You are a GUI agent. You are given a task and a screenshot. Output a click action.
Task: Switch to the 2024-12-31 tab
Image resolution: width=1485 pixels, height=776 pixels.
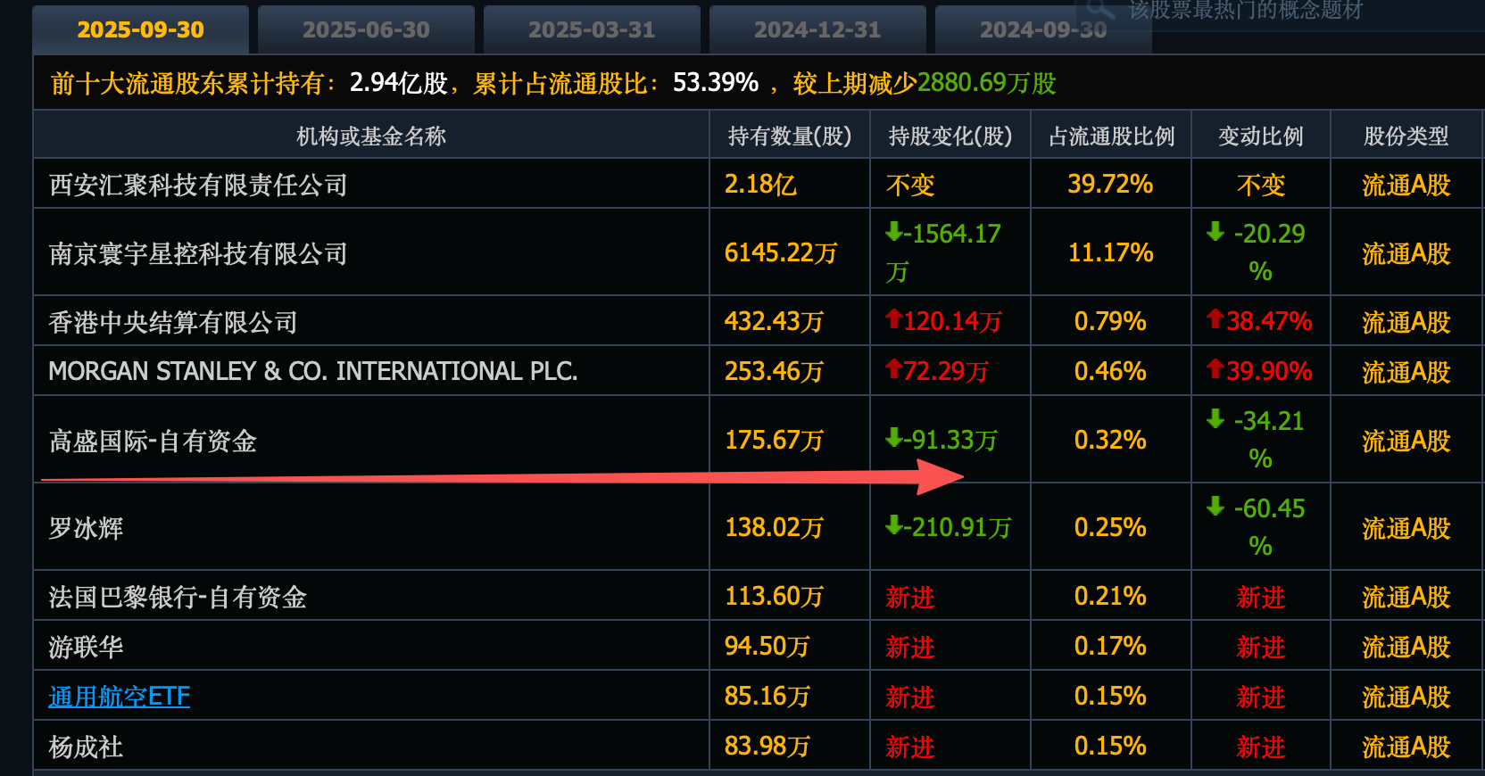(x=817, y=29)
